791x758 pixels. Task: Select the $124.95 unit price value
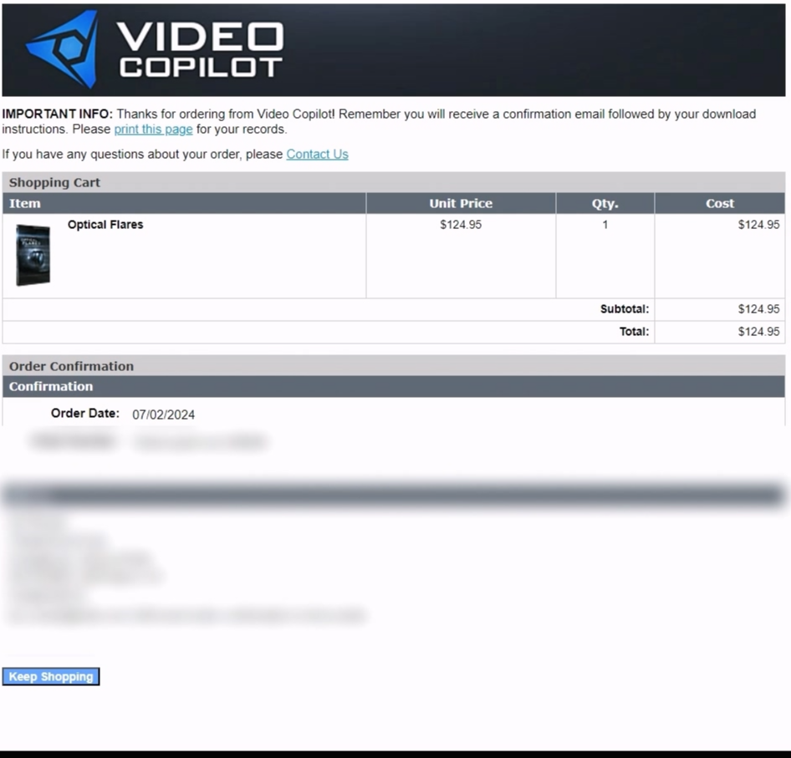click(x=461, y=225)
